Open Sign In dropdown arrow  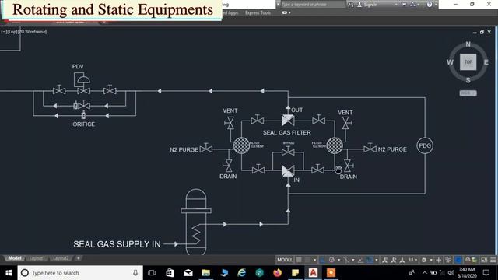(396, 5)
